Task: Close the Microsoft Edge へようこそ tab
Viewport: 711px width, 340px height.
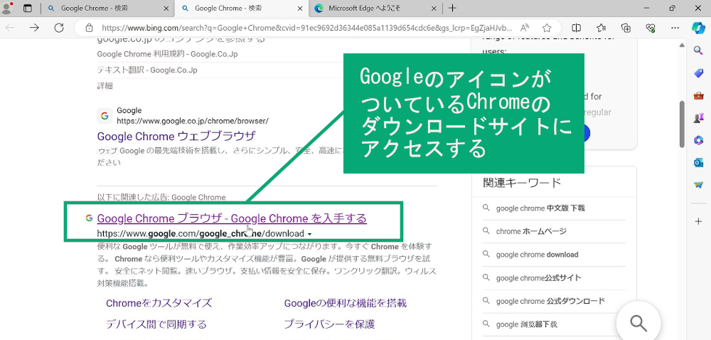Action: pos(433,8)
